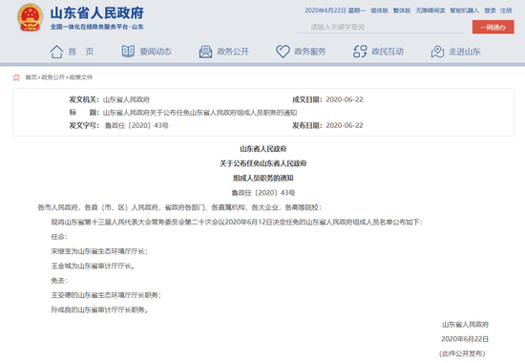Click the 发文机关 value 山东省人民政府

[126, 99]
